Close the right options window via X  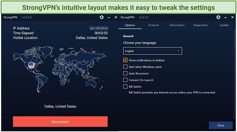coord(233,17)
